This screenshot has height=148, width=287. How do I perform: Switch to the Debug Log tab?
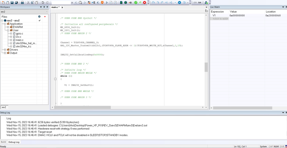14,142
